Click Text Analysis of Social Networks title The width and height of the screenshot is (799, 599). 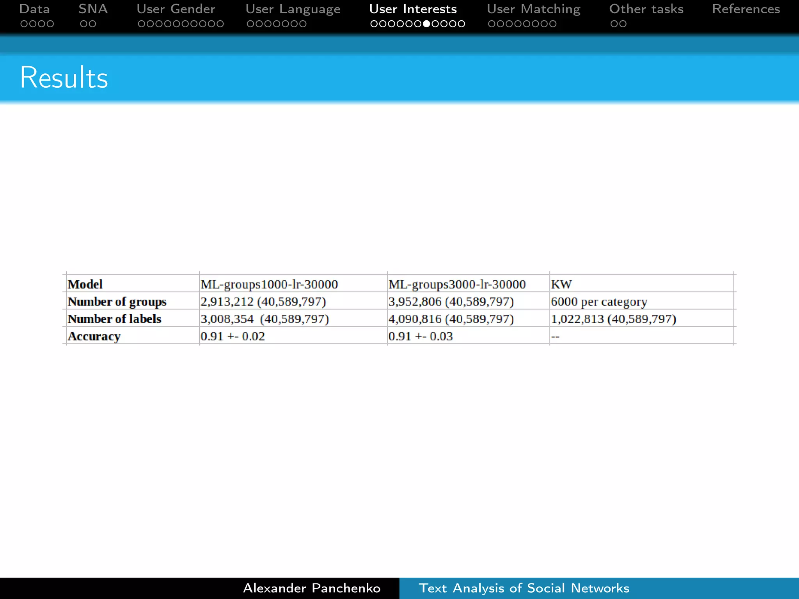point(524,588)
